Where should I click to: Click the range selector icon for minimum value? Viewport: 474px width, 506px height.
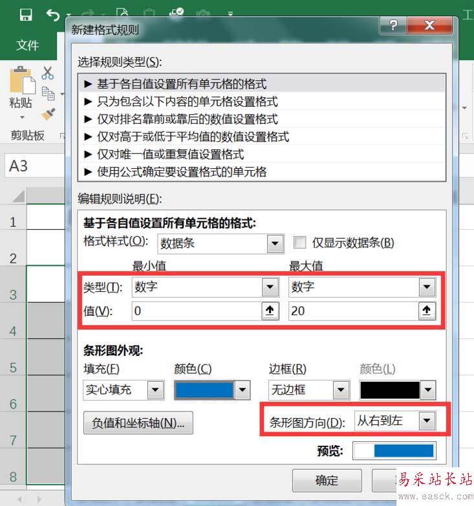point(270,311)
